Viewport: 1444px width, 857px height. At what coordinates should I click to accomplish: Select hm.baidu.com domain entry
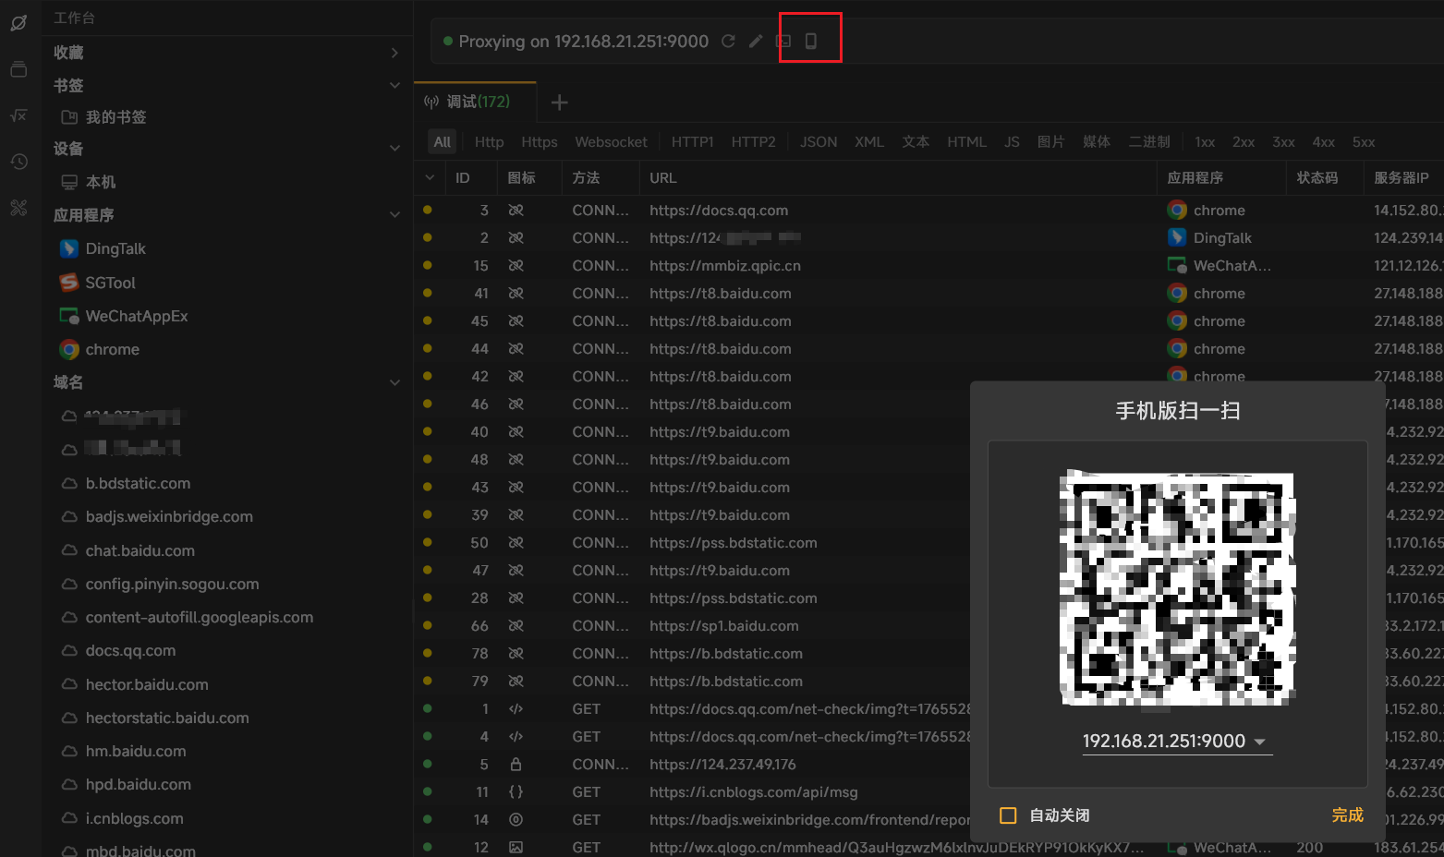pos(136,751)
